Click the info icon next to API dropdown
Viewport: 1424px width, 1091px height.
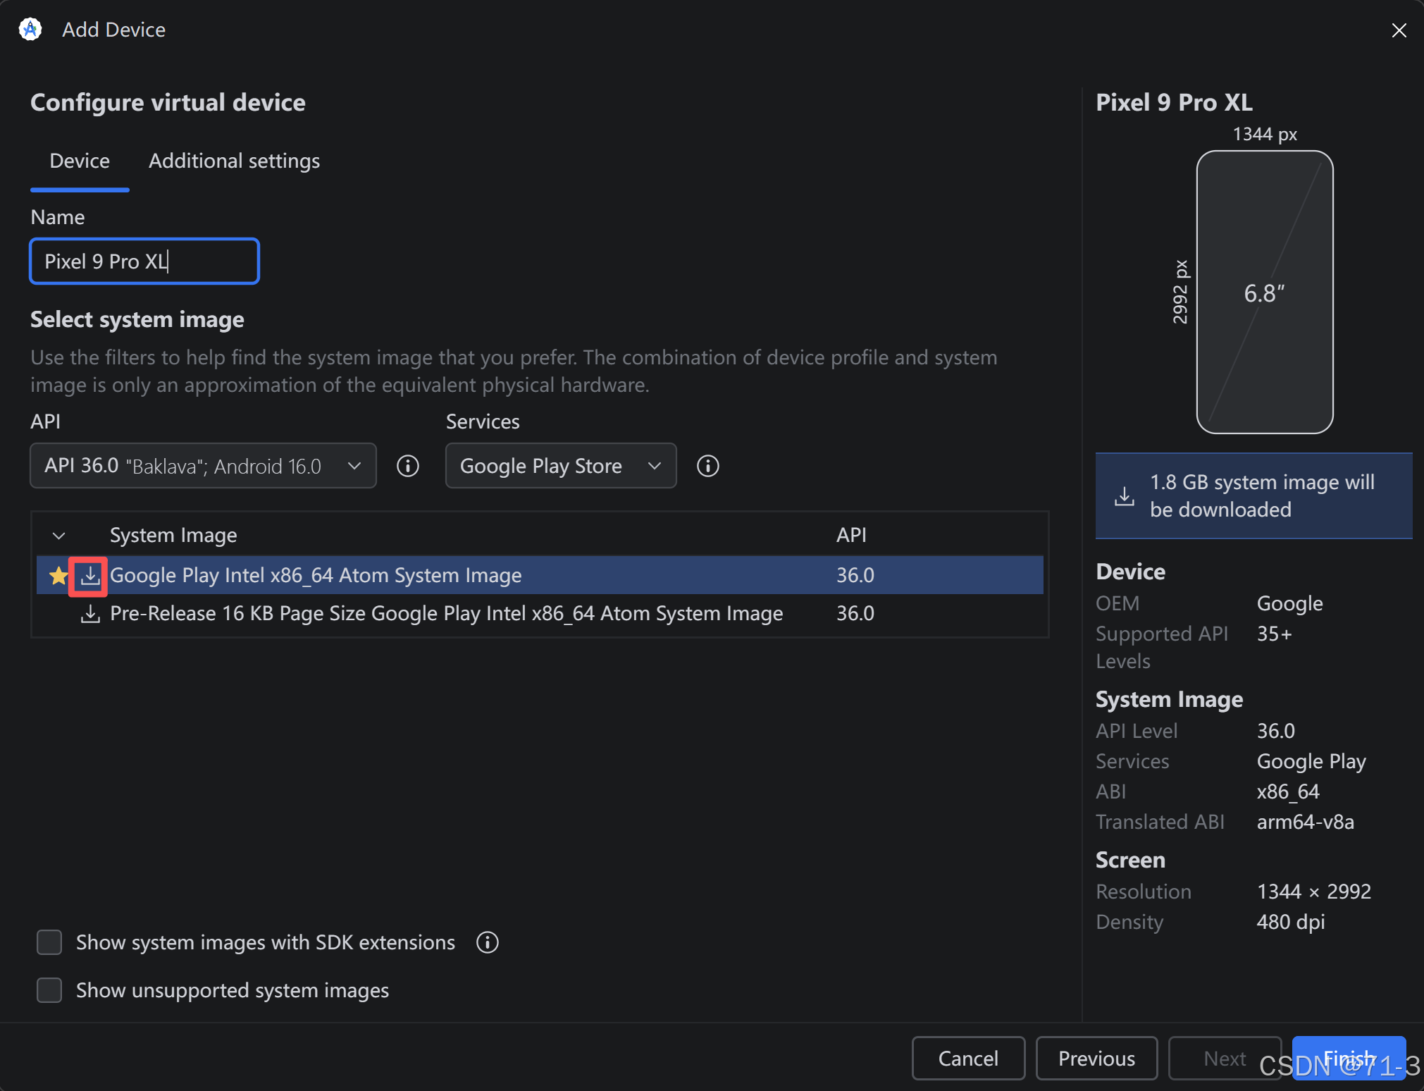tap(408, 466)
